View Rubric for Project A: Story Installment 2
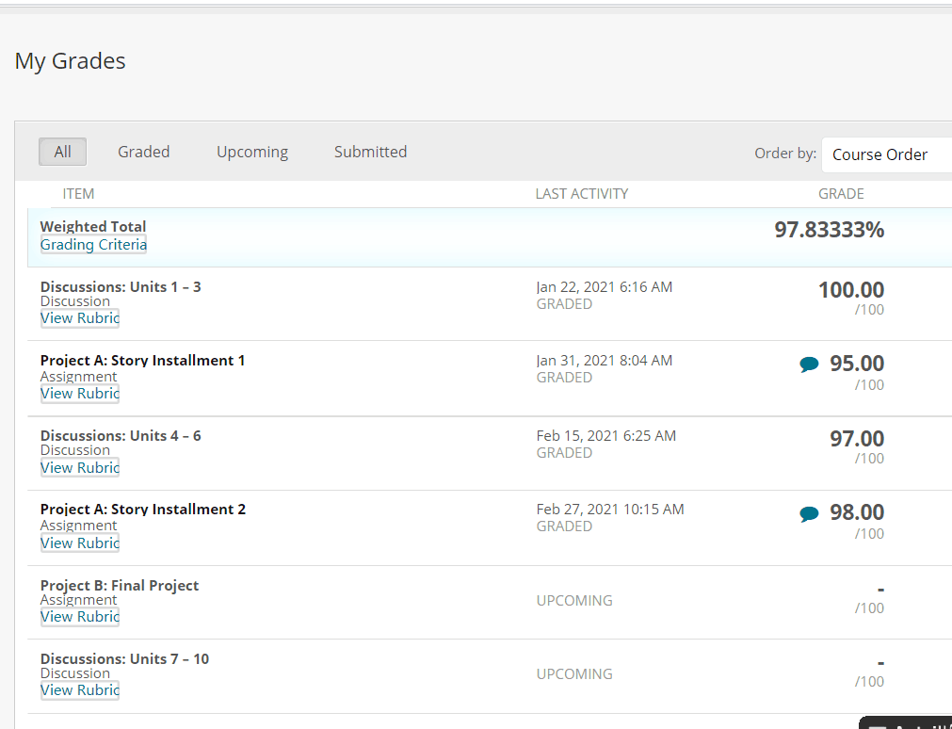Screen dimensions: 952x729 coord(80,543)
